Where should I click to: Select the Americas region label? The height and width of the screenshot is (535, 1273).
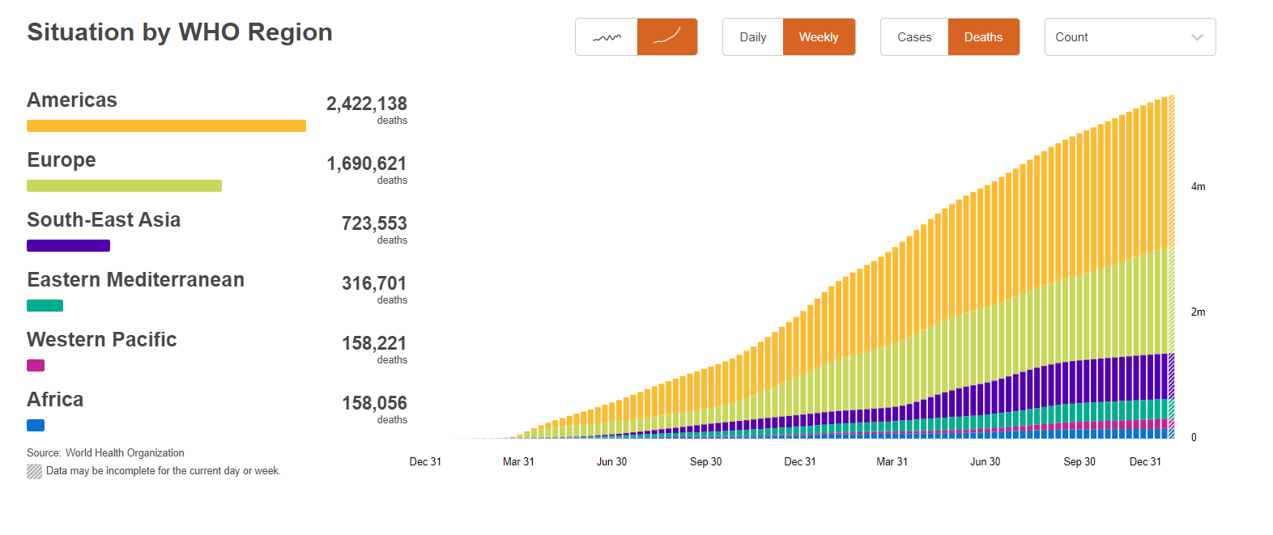coord(72,100)
